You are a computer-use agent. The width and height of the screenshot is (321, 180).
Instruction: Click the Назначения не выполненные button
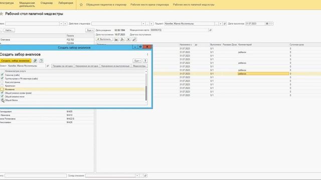tap(115, 66)
